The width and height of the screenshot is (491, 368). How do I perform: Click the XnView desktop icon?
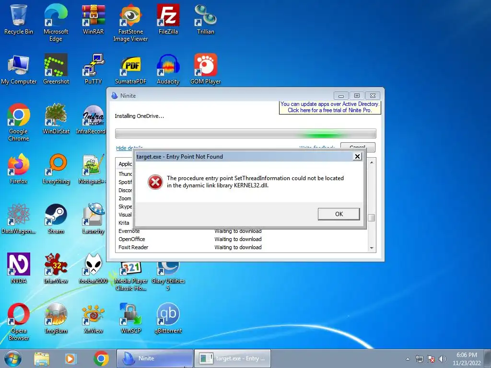93,319
